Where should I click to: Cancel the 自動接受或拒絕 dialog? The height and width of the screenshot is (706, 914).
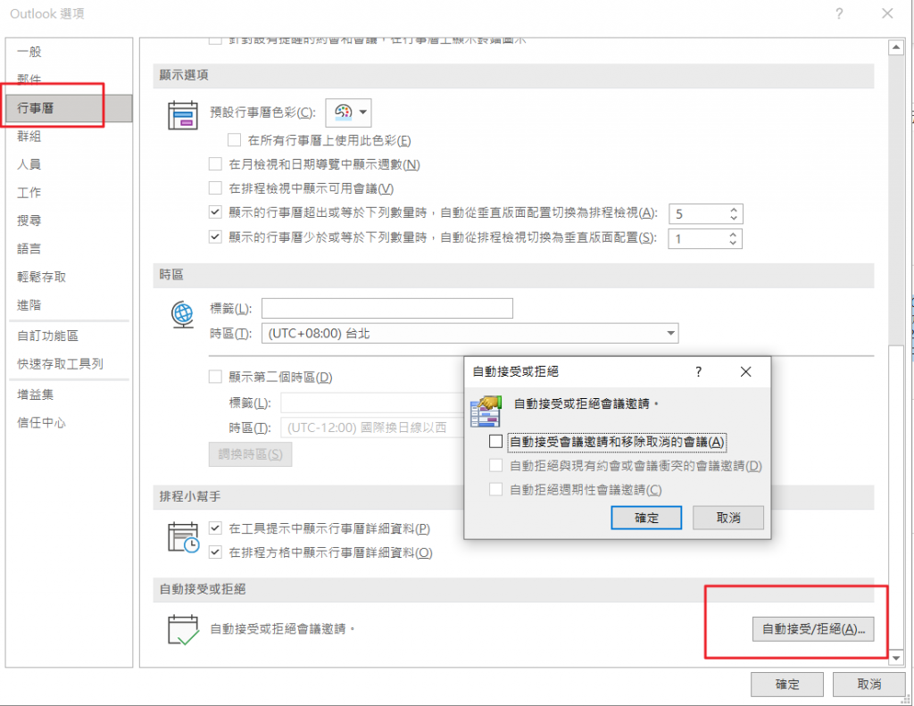click(x=728, y=518)
